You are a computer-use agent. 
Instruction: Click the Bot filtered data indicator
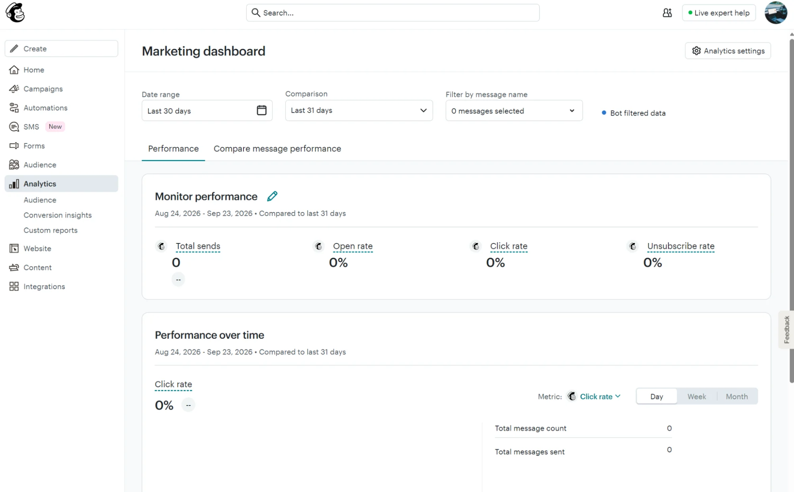coord(633,113)
